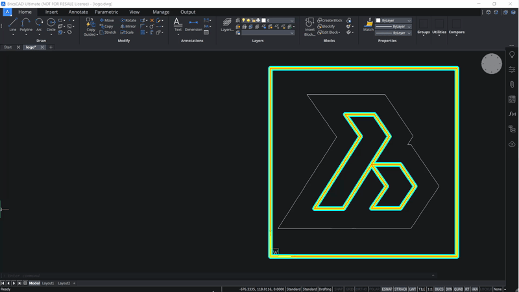Open the cloud panel on right sidebar
519x292 pixels.
pyautogui.click(x=512, y=144)
